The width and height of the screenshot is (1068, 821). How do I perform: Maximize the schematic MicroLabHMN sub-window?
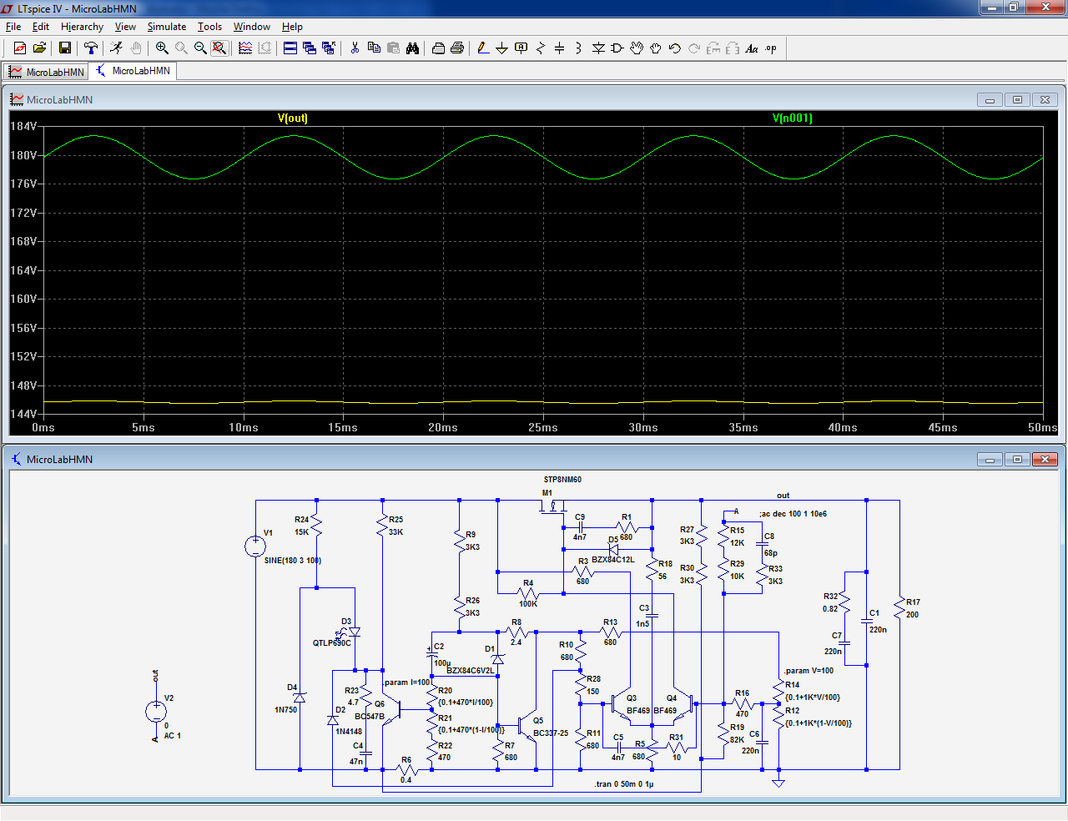point(1017,460)
